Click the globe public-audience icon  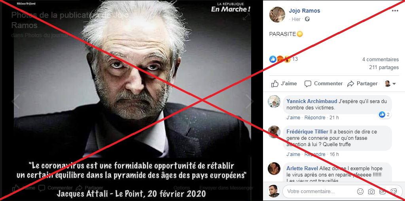(x=307, y=19)
